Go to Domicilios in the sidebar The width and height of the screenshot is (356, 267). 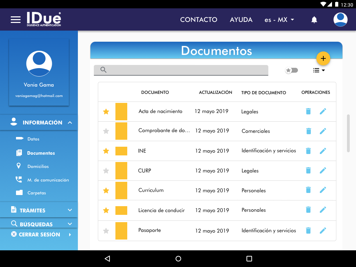[38, 167]
